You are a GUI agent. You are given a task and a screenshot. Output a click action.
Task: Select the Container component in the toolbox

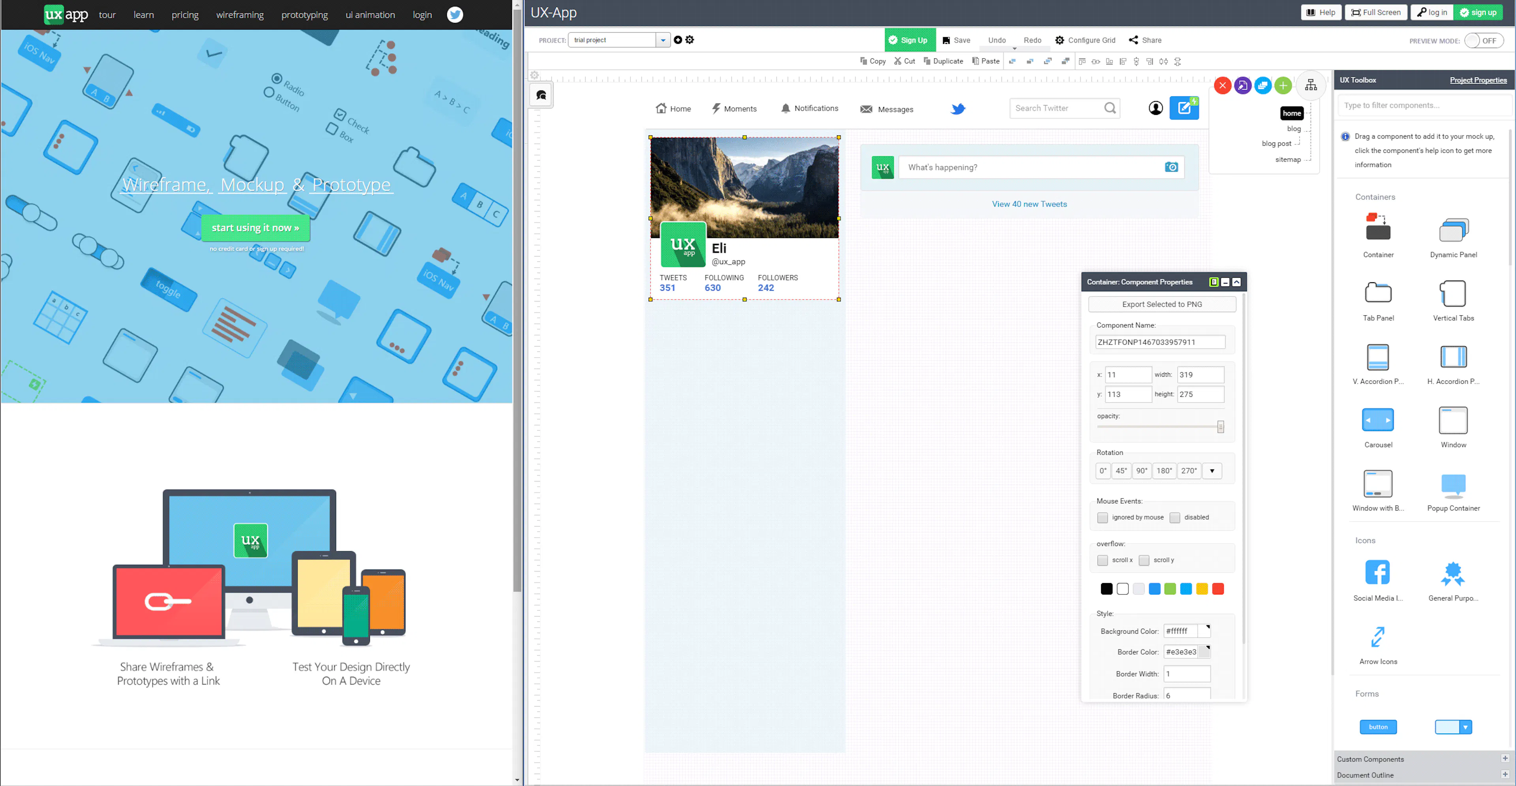pyautogui.click(x=1378, y=235)
